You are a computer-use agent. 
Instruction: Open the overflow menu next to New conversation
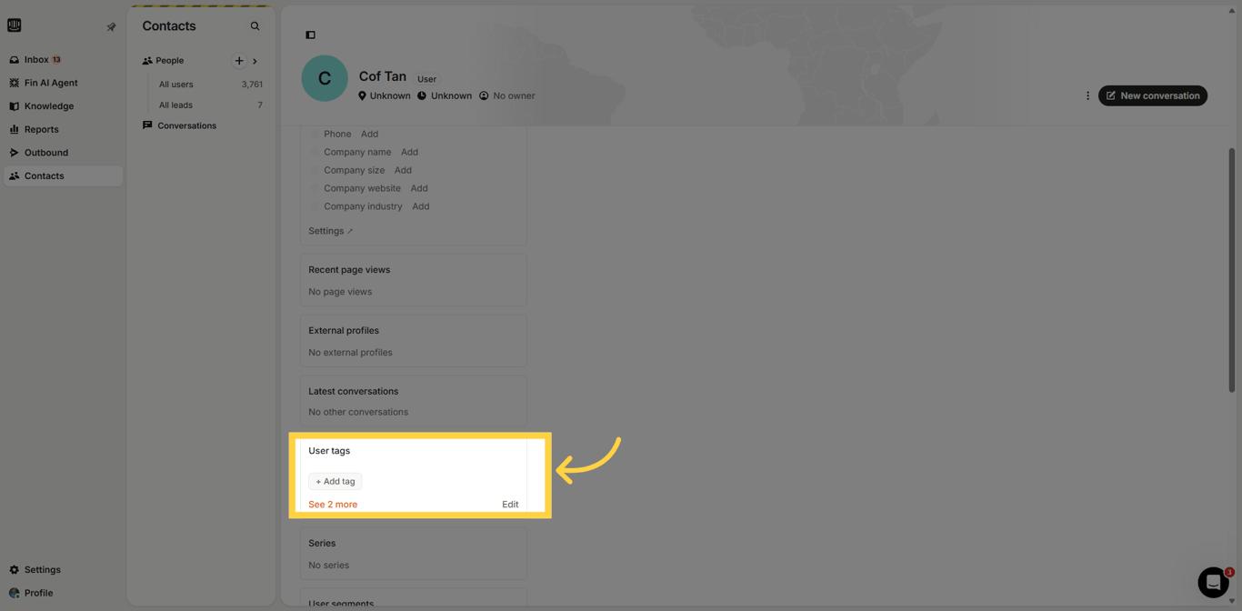[1088, 95]
